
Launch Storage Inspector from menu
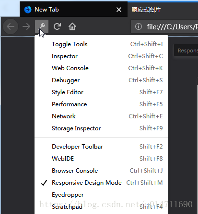coord(102,128)
